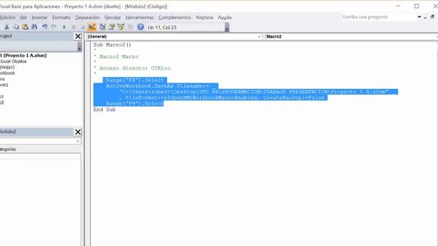Open the Ejecutar menu
Image resolution: width=438 pixels, height=246 pixels.
112,17
